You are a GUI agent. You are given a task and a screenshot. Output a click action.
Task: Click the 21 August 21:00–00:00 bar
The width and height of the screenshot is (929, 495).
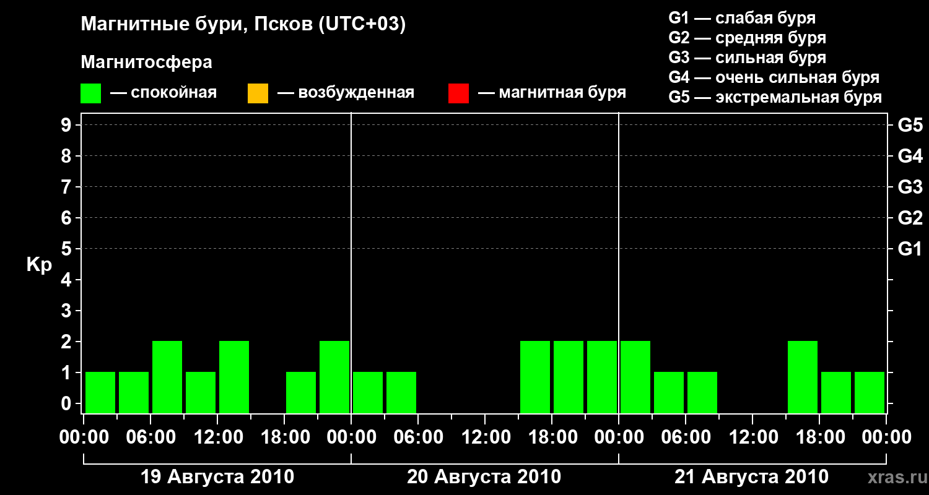coord(870,392)
